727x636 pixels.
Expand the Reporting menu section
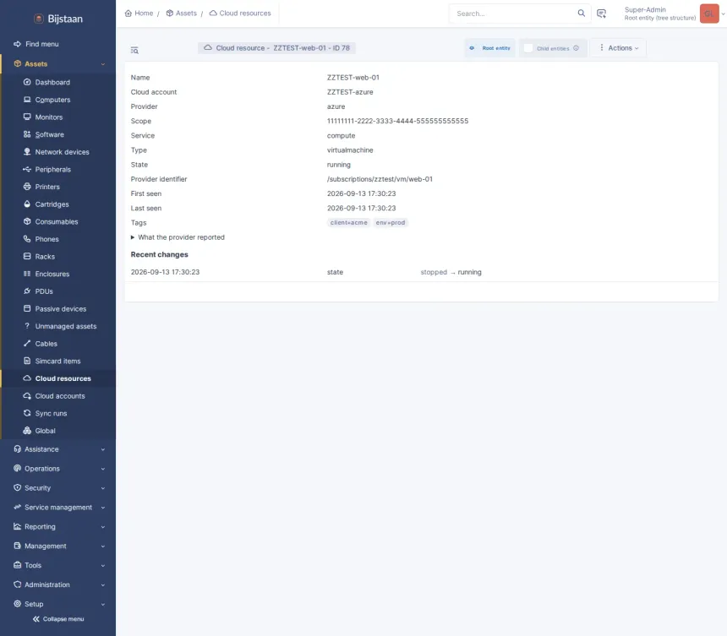pos(103,527)
